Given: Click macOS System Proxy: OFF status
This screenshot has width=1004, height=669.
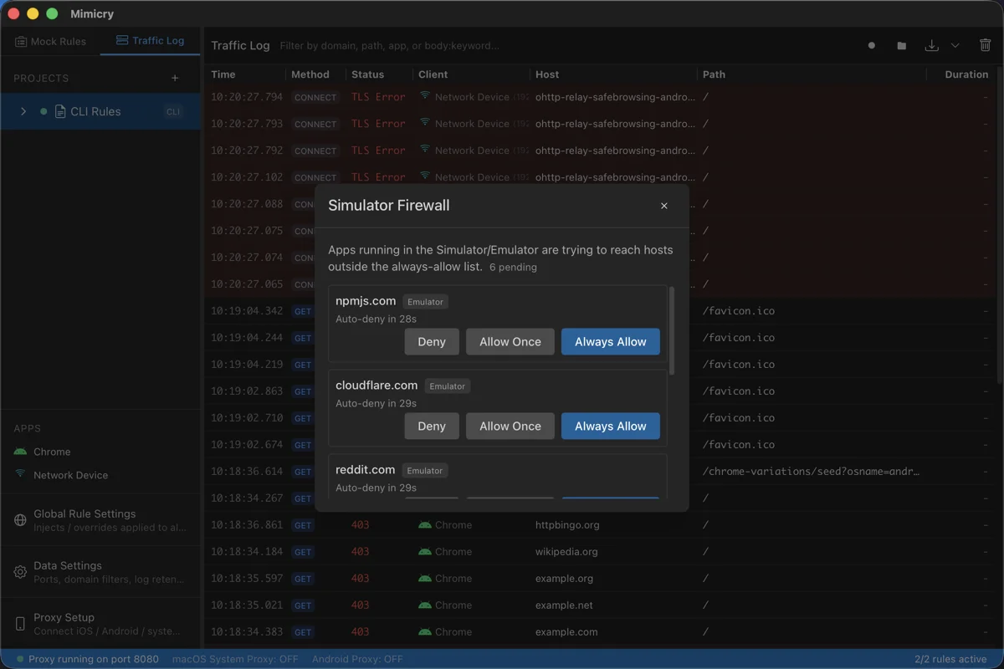Looking at the screenshot, I should (x=235, y=659).
